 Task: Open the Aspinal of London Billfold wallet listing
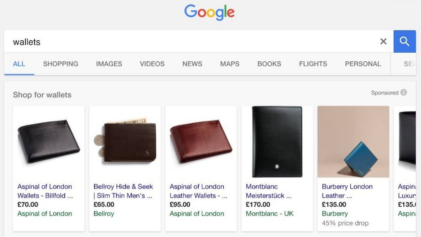click(45, 191)
